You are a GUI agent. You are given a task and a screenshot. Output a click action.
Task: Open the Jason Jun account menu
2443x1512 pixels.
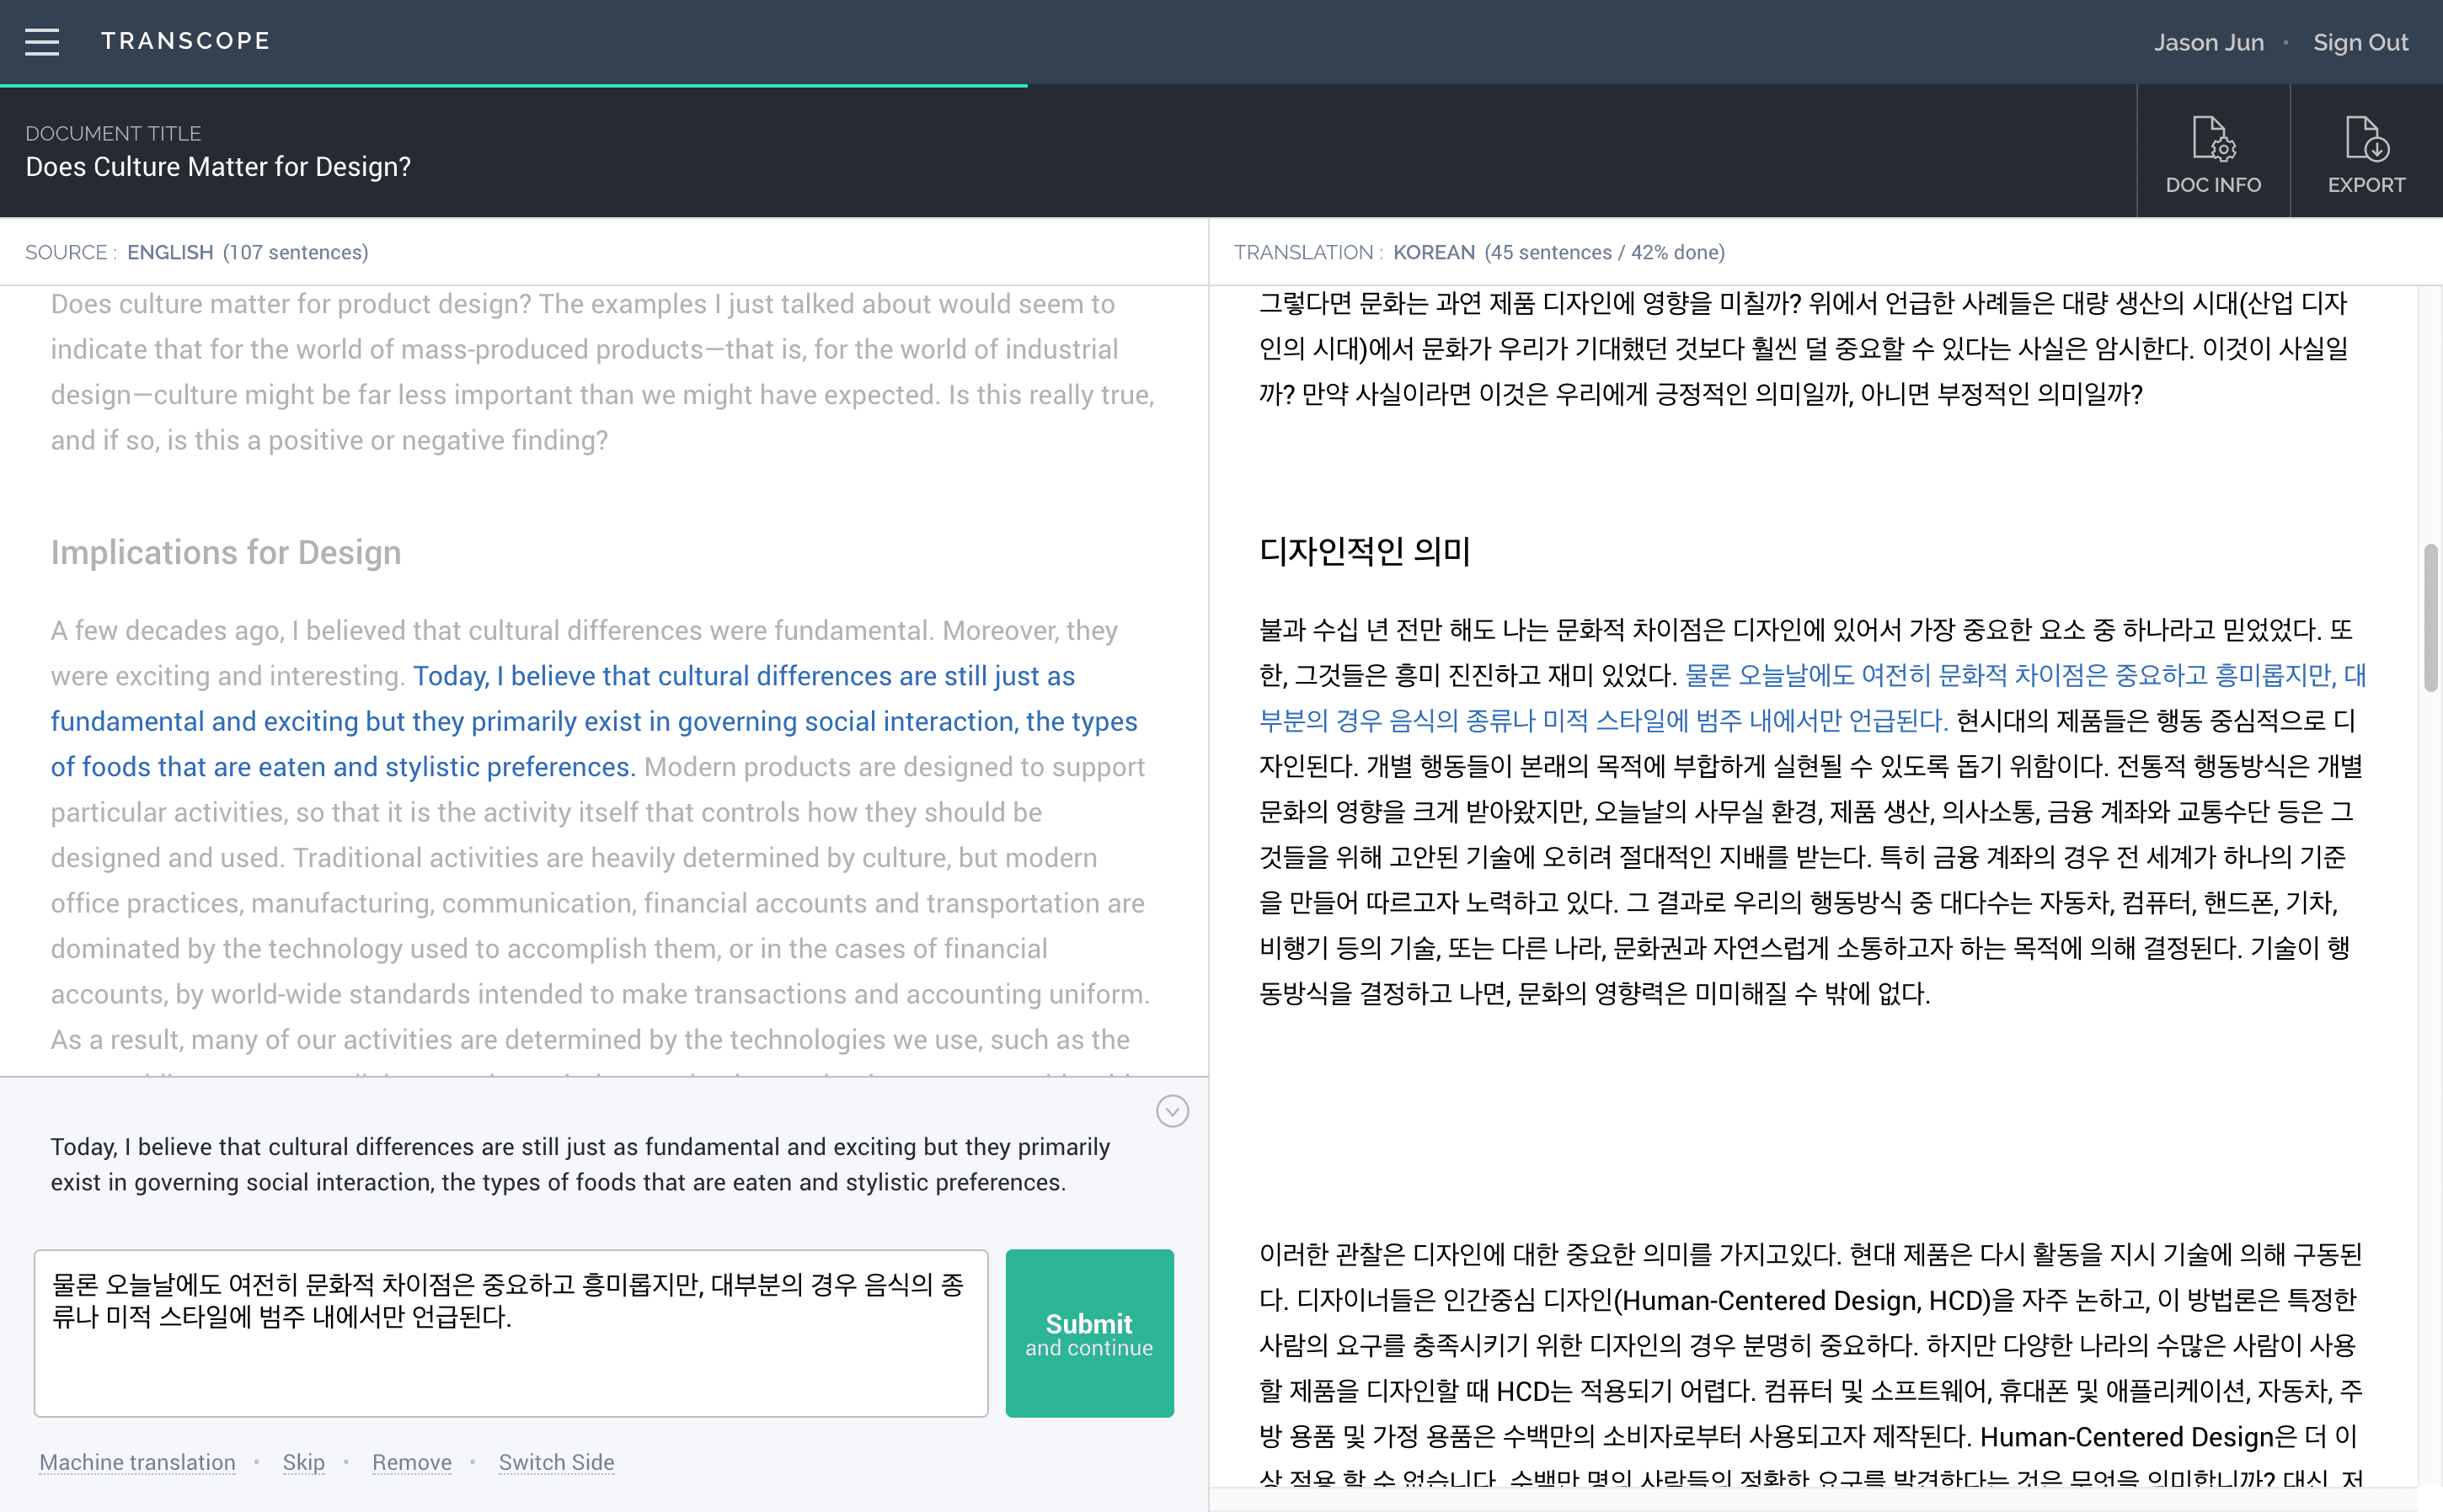click(2209, 41)
